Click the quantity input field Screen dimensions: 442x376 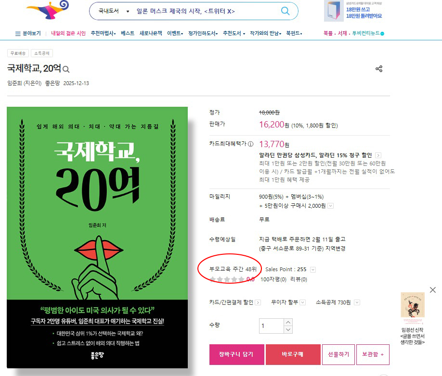point(271,326)
